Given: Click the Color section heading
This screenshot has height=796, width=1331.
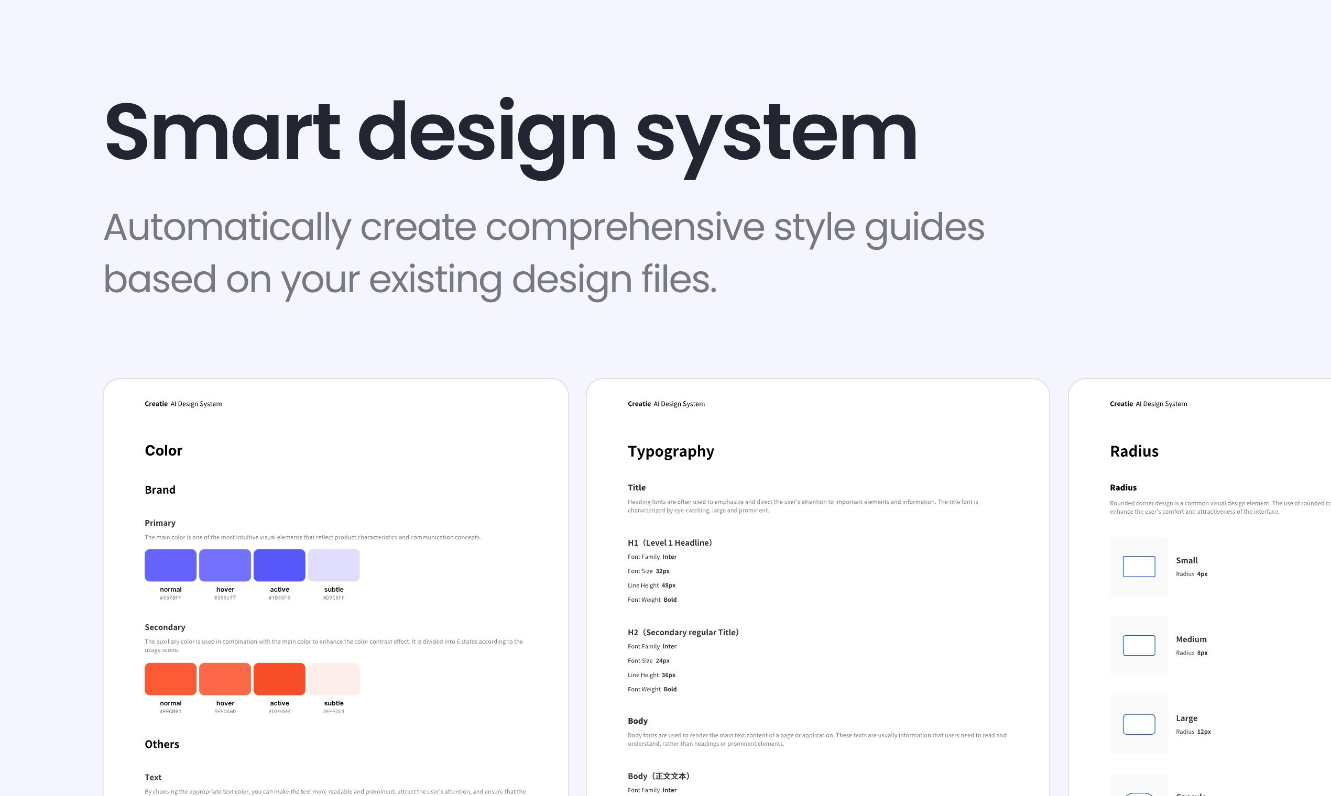Looking at the screenshot, I should (163, 450).
